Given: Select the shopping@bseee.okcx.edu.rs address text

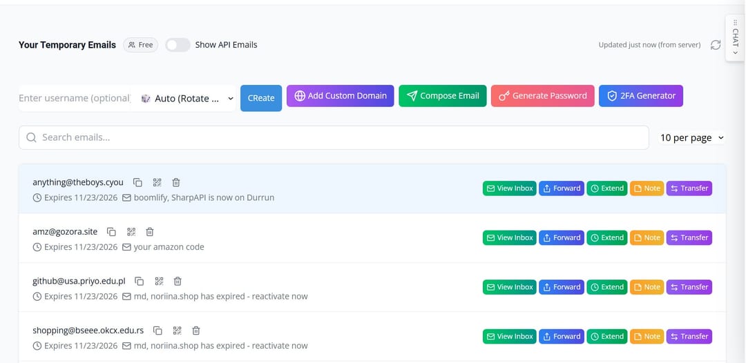Looking at the screenshot, I should coord(88,331).
